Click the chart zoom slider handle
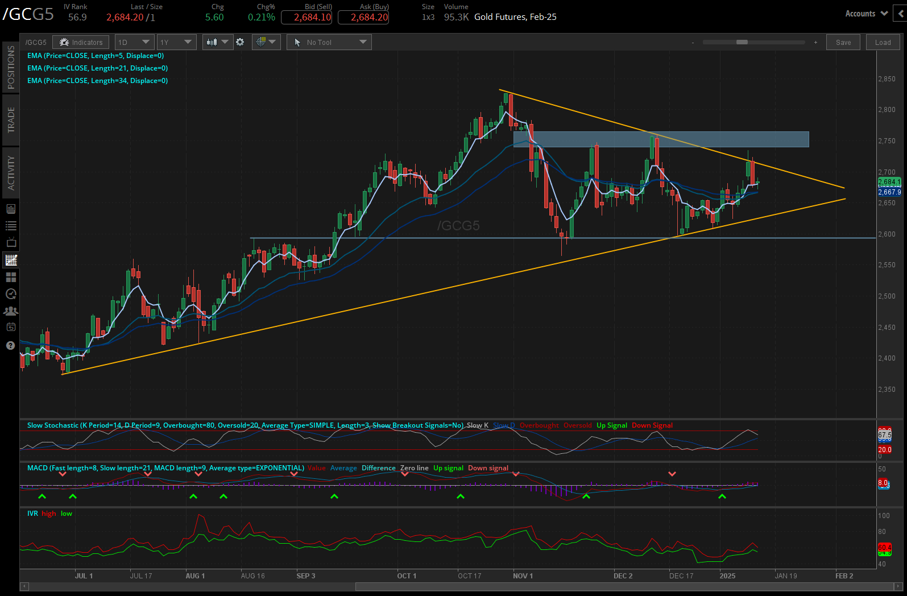Screen dimensions: 907x596 point(742,42)
